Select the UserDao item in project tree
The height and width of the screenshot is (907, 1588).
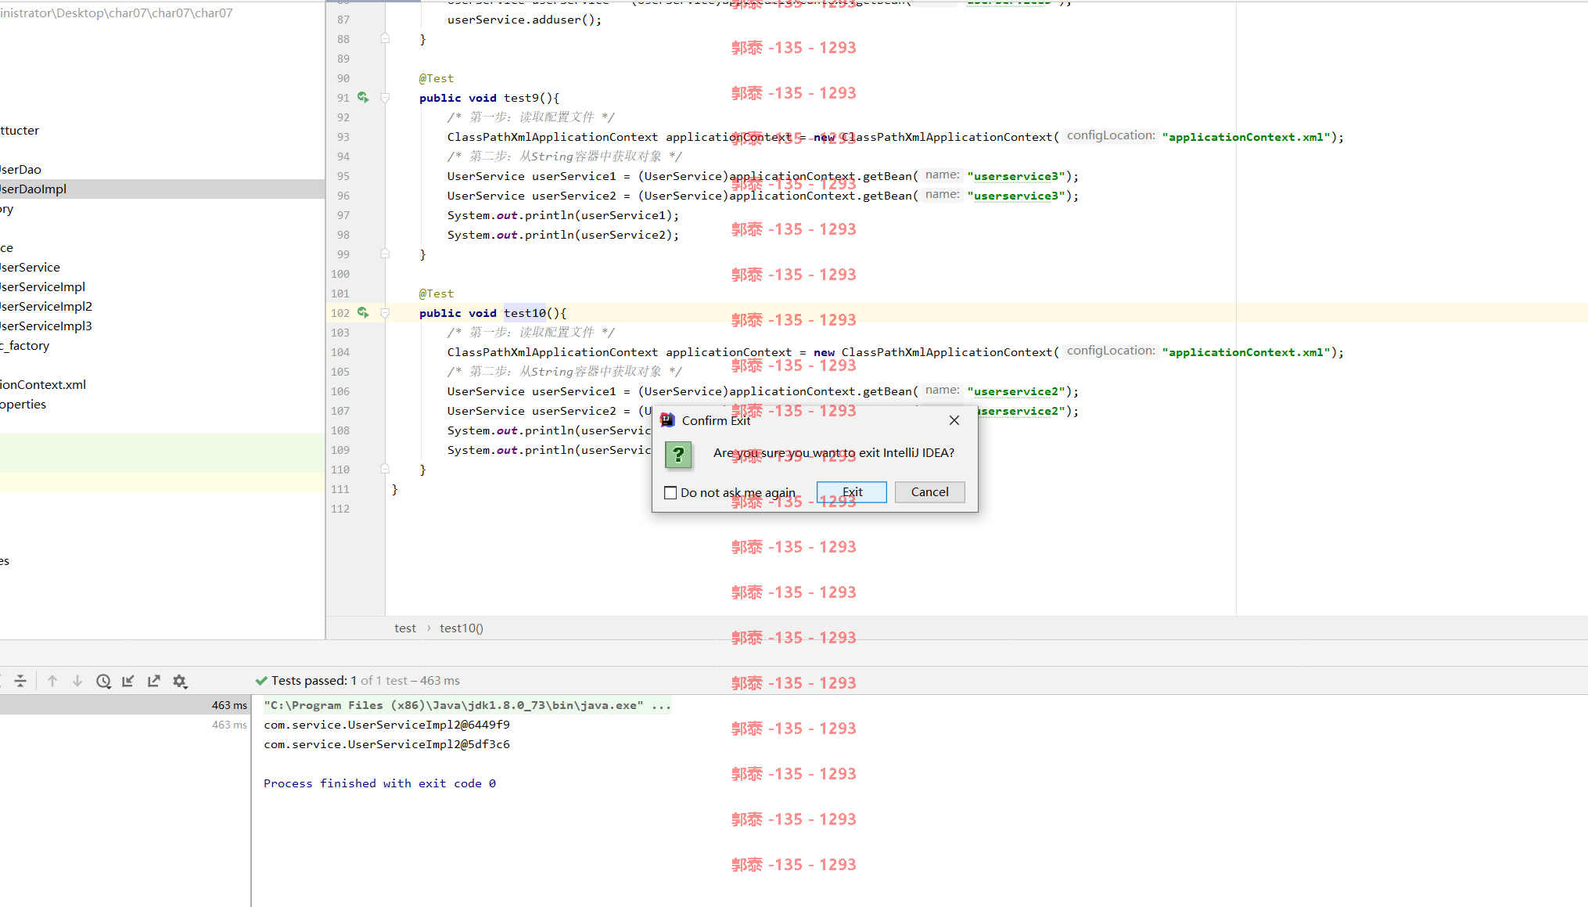pyautogui.click(x=20, y=170)
